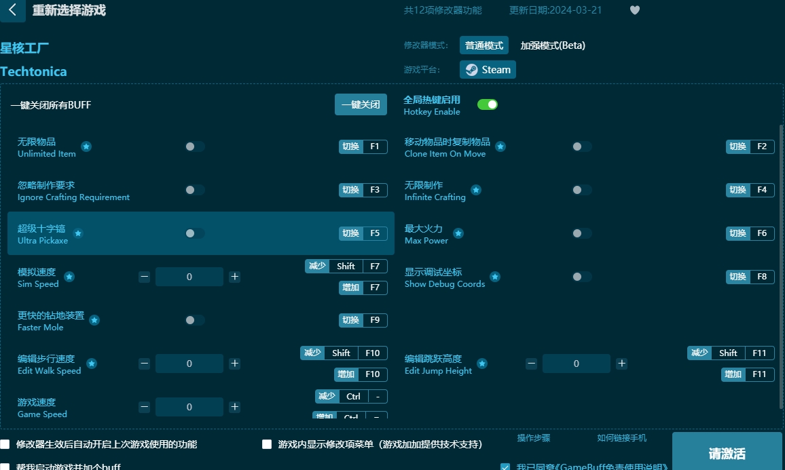785x470 pixels.
Task: Click the F4 hotkey for Infinite Crafting
Action: coord(750,190)
